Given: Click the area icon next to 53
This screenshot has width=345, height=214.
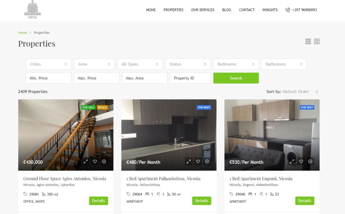Looking at the screenshot, I should coord(272,194).
